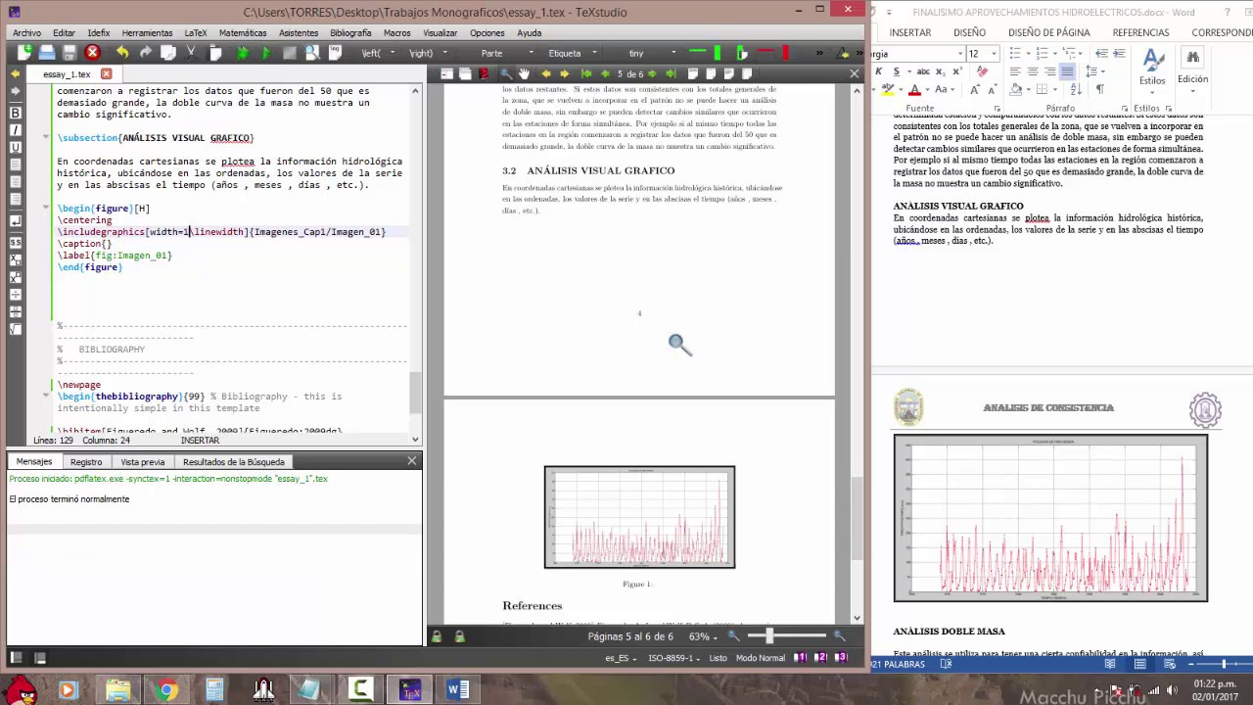Viewport: 1253px width, 705px height.
Task: Click the Build & View double green arrow
Action: 243,53
